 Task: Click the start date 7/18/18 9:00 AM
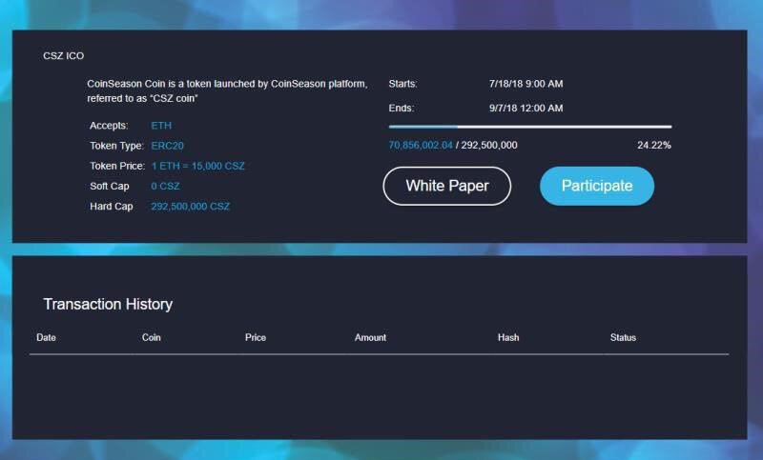(x=526, y=84)
